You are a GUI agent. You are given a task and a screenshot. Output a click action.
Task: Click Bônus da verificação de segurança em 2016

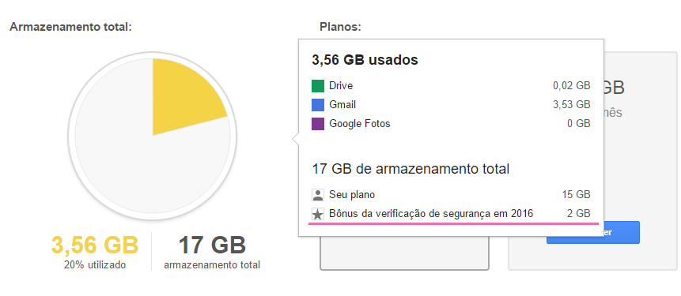pos(431,214)
